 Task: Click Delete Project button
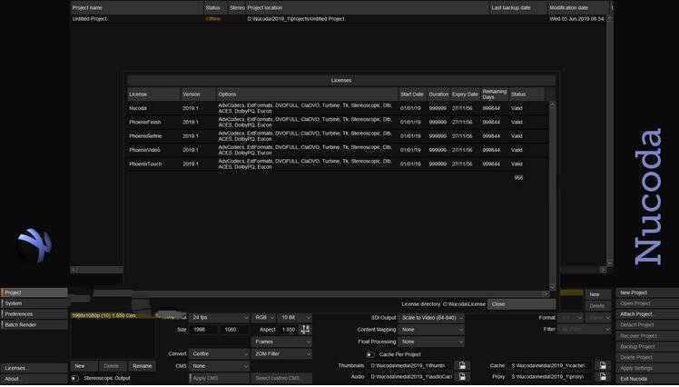[647, 358]
